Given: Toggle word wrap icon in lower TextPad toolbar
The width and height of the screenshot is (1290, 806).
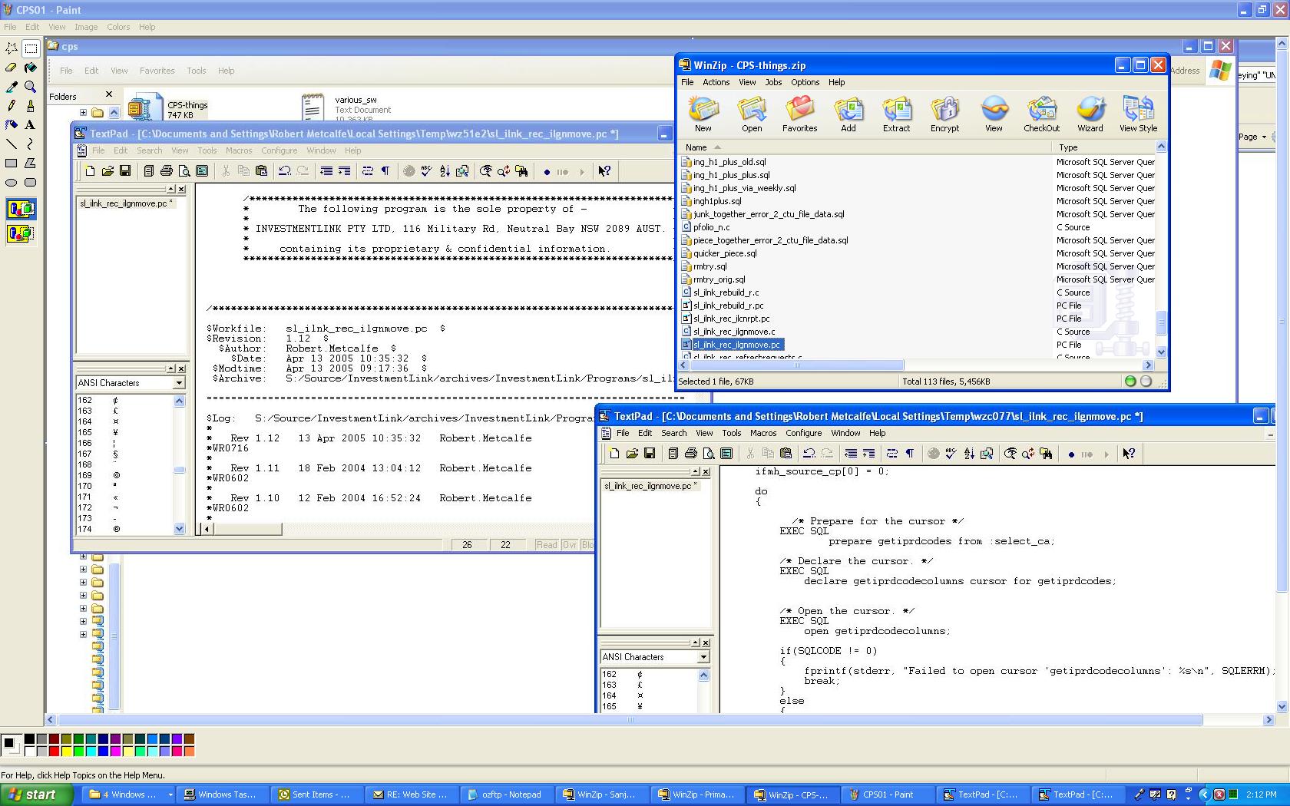Looking at the screenshot, I should (x=892, y=454).
